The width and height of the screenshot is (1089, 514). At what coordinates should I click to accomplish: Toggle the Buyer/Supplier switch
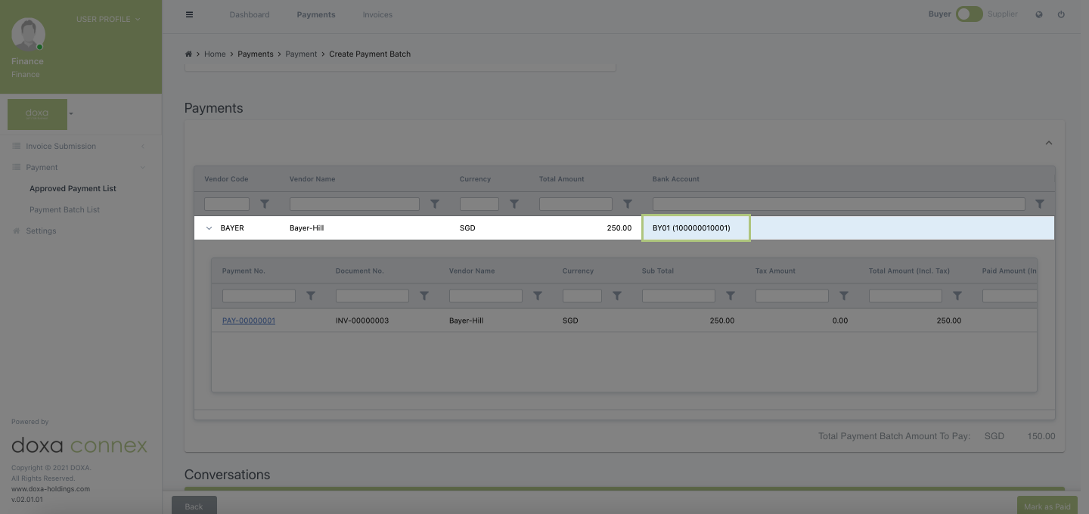pyautogui.click(x=969, y=14)
